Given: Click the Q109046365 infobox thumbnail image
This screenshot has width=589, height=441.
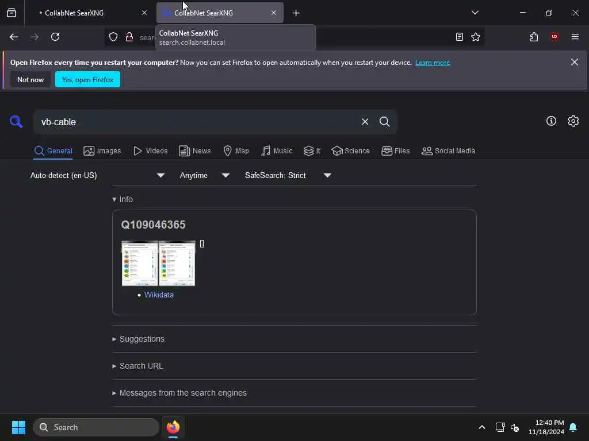Looking at the screenshot, I should pos(158,263).
